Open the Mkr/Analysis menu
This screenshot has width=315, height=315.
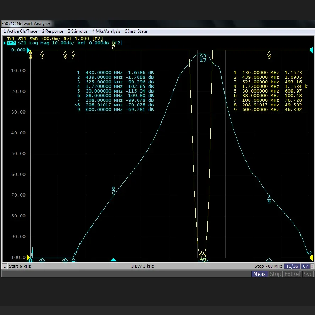[106, 31]
